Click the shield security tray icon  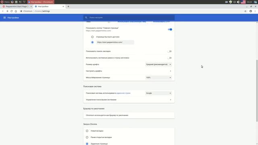tap(231, 2)
